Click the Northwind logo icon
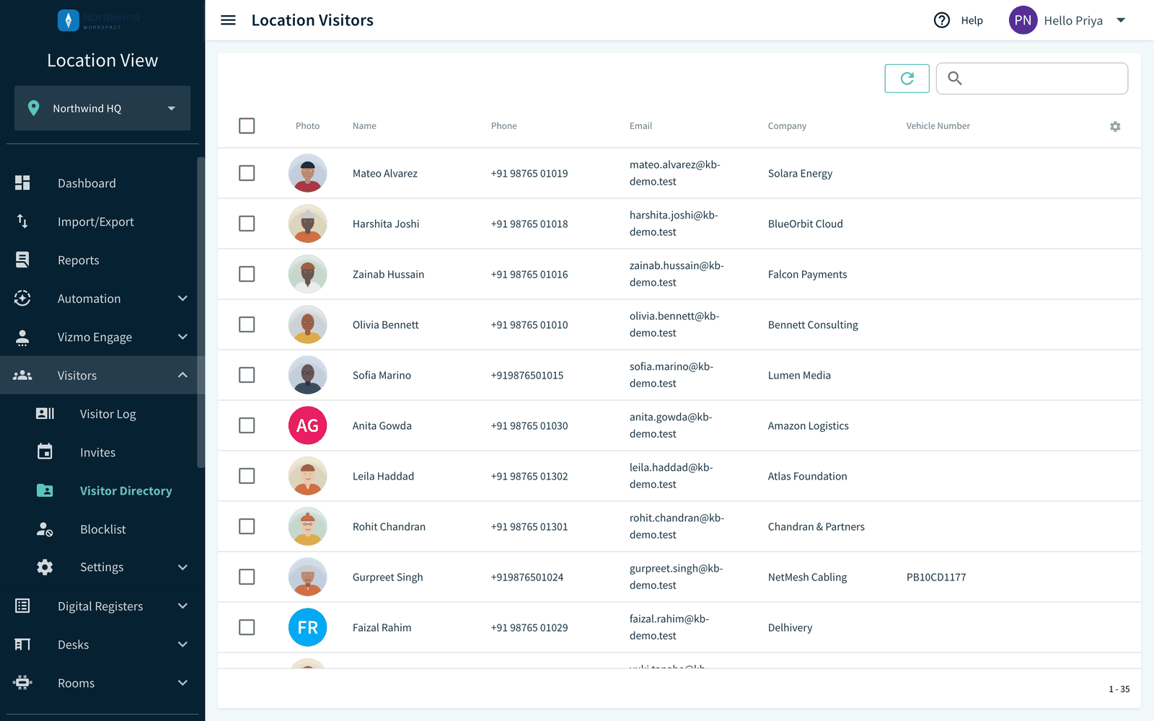The image size is (1154, 721). [69, 20]
